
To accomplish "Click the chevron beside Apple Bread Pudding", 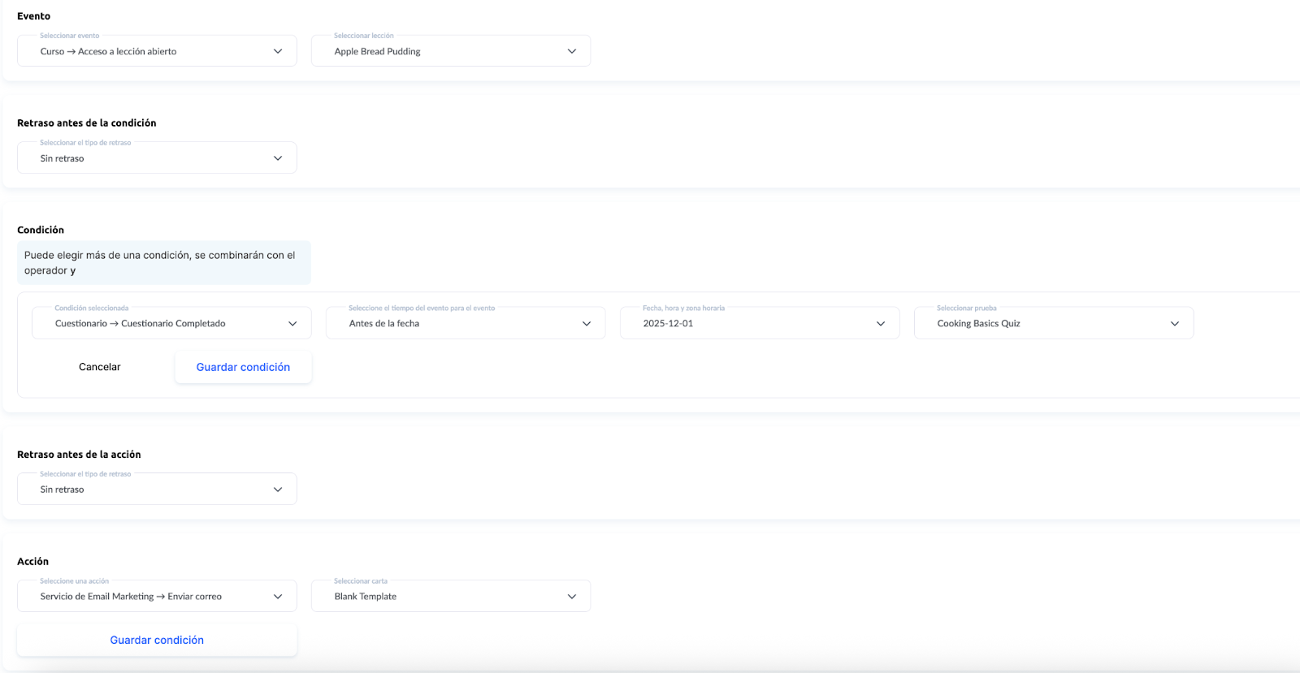I will (x=572, y=51).
